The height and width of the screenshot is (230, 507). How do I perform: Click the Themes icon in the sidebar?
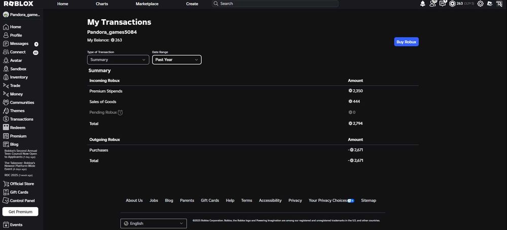(x=6, y=111)
